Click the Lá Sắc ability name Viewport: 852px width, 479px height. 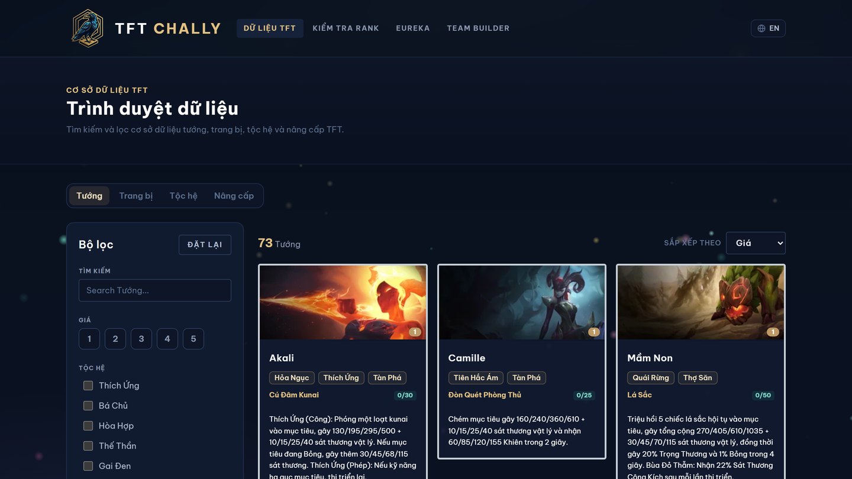pos(640,395)
